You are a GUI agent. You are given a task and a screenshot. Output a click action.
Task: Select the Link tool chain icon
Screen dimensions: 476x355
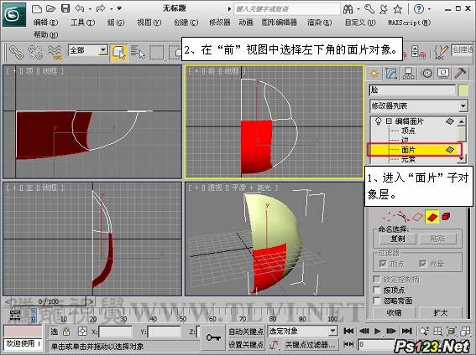coord(16,52)
